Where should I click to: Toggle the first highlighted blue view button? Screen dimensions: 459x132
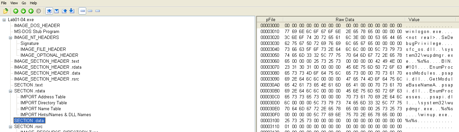[x=49, y=11]
